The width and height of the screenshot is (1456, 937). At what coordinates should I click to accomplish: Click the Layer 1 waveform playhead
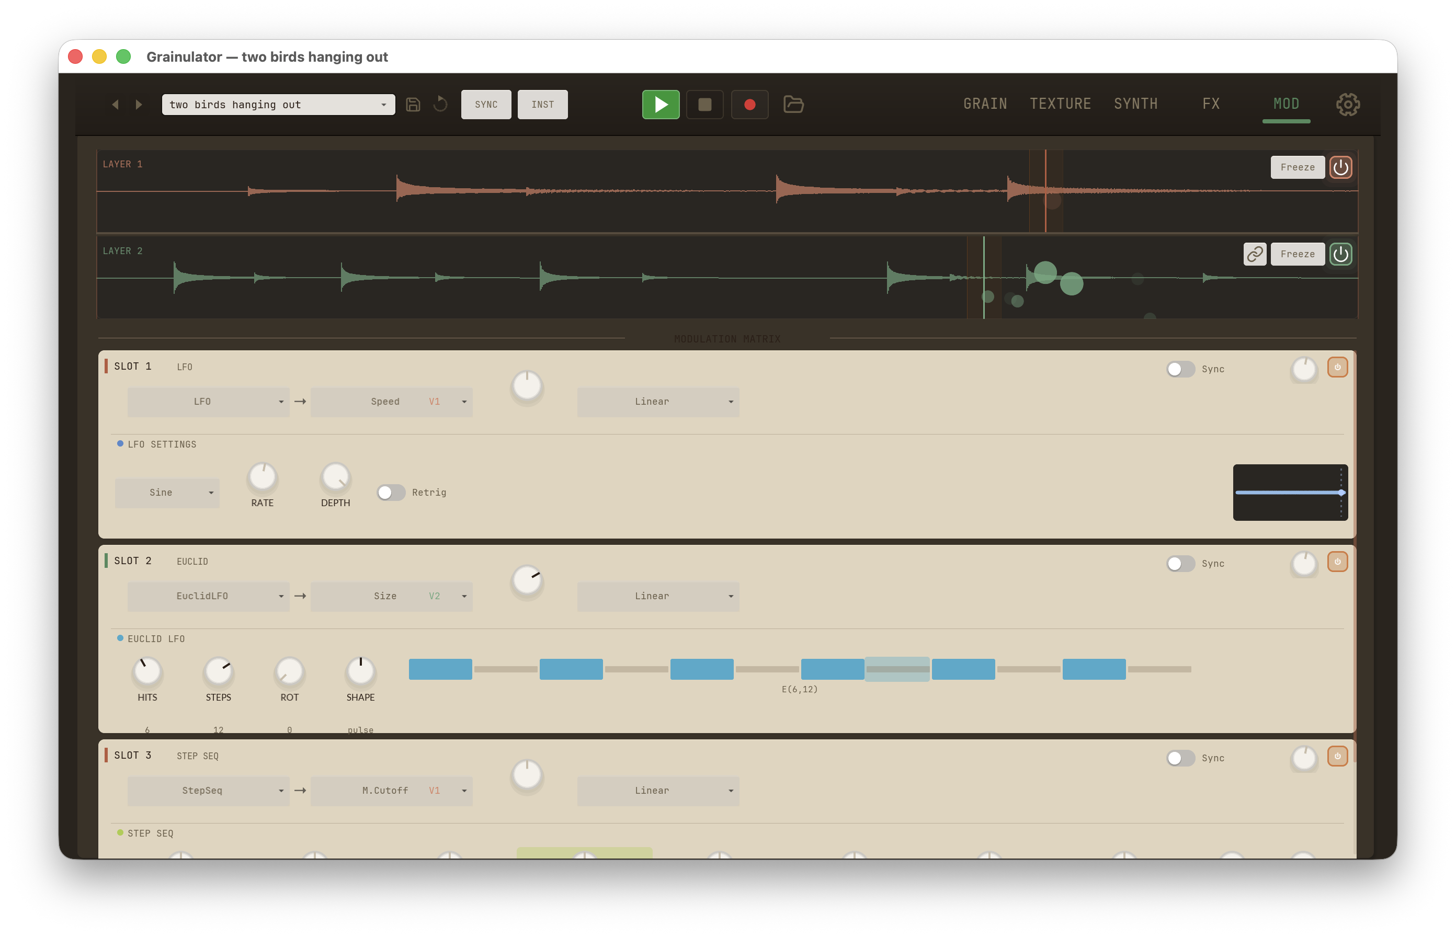pyautogui.click(x=1045, y=191)
